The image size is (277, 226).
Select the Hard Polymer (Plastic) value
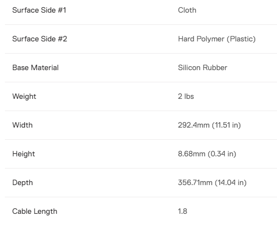click(217, 39)
